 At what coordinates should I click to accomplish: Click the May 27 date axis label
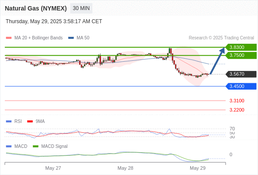pyautogui.click(x=53, y=168)
